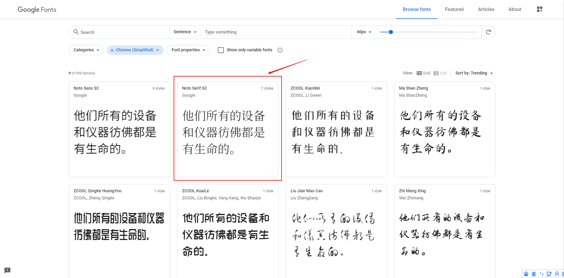This screenshot has width=564, height=278.
Task: Toggle IME English mode icon
Action: click(534, 274)
